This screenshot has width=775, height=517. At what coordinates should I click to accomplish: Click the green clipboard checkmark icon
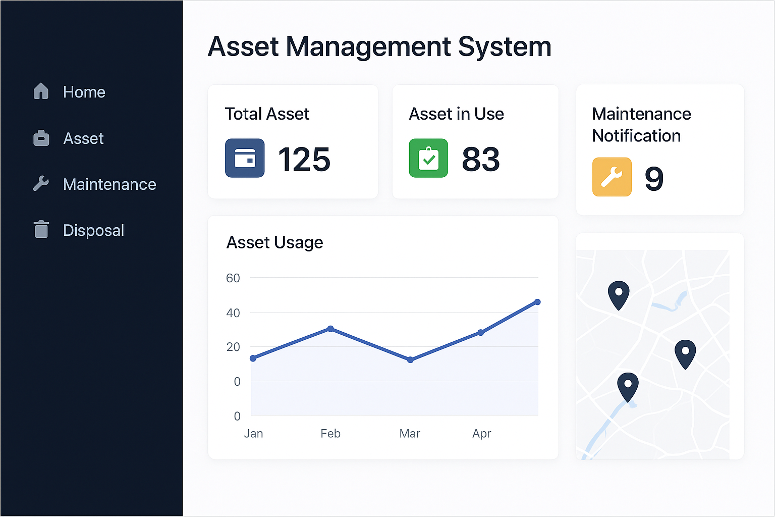(428, 158)
